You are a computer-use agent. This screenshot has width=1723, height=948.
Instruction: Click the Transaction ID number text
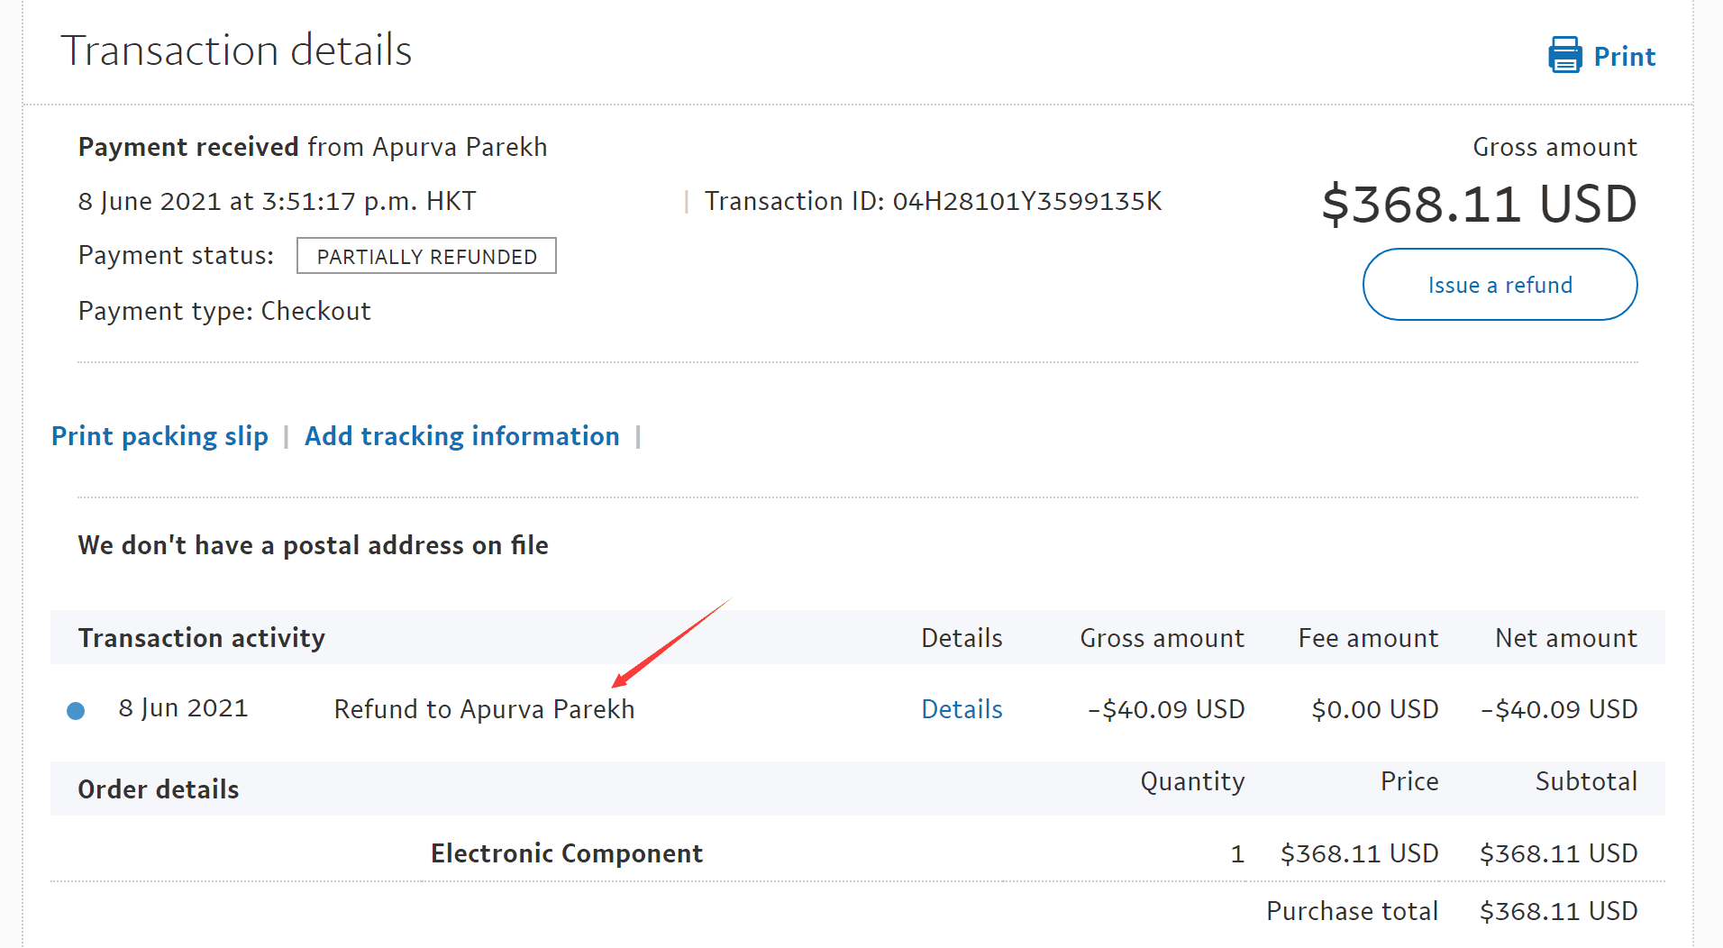[1026, 201]
